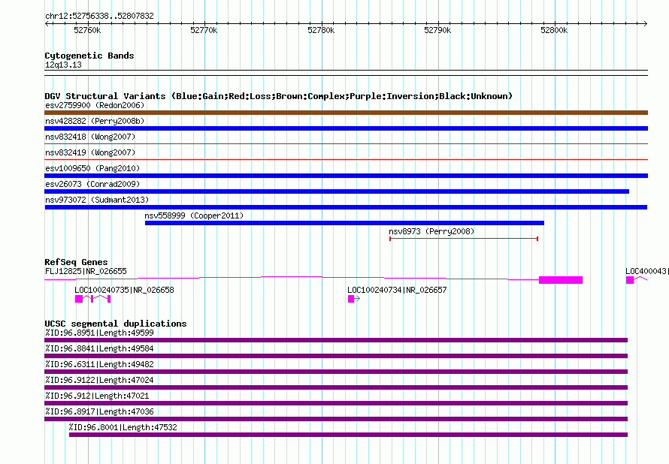
Task: Open the nsv428282 (Perry2008b) label
Action: (95, 121)
